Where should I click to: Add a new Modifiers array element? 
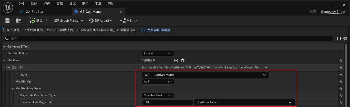click(x=176, y=61)
